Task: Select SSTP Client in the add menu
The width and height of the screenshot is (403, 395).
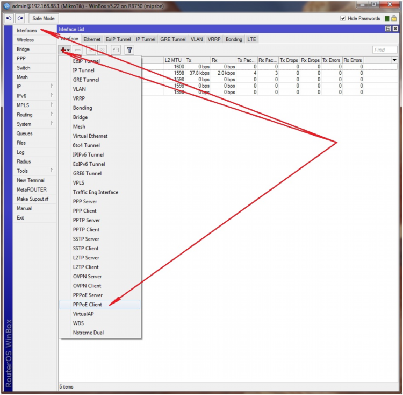Action: (100, 248)
